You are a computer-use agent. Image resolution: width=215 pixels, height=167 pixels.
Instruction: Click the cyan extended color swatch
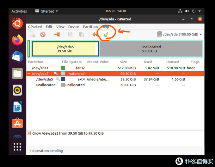[63, 74]
